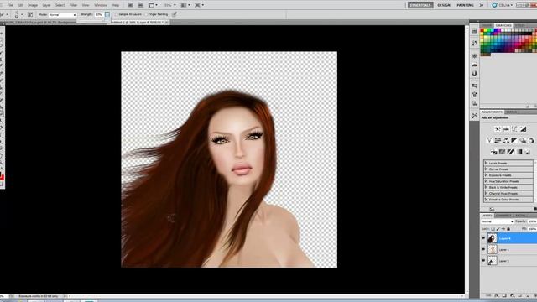Open the Filter menu
The width and height of the screenshot is (537, 302).
click(73, 5)
